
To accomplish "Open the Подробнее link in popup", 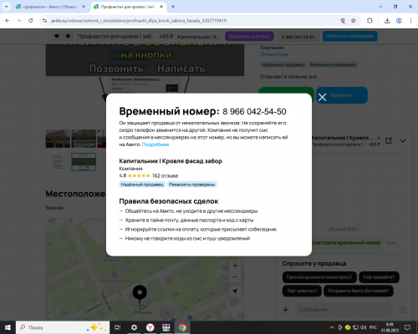I will (x=155, y=144).
